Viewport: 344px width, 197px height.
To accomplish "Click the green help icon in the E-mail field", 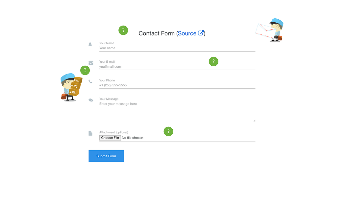I will (213, 62).
